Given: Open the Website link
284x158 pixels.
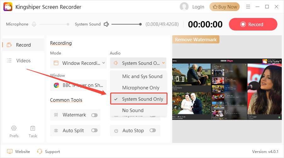Looking at the screenshot, I should pos(18,151).
